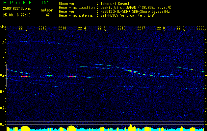The image size is (207, 131).
Task: Select the 2218 time marker
Action: pos(161,28)
